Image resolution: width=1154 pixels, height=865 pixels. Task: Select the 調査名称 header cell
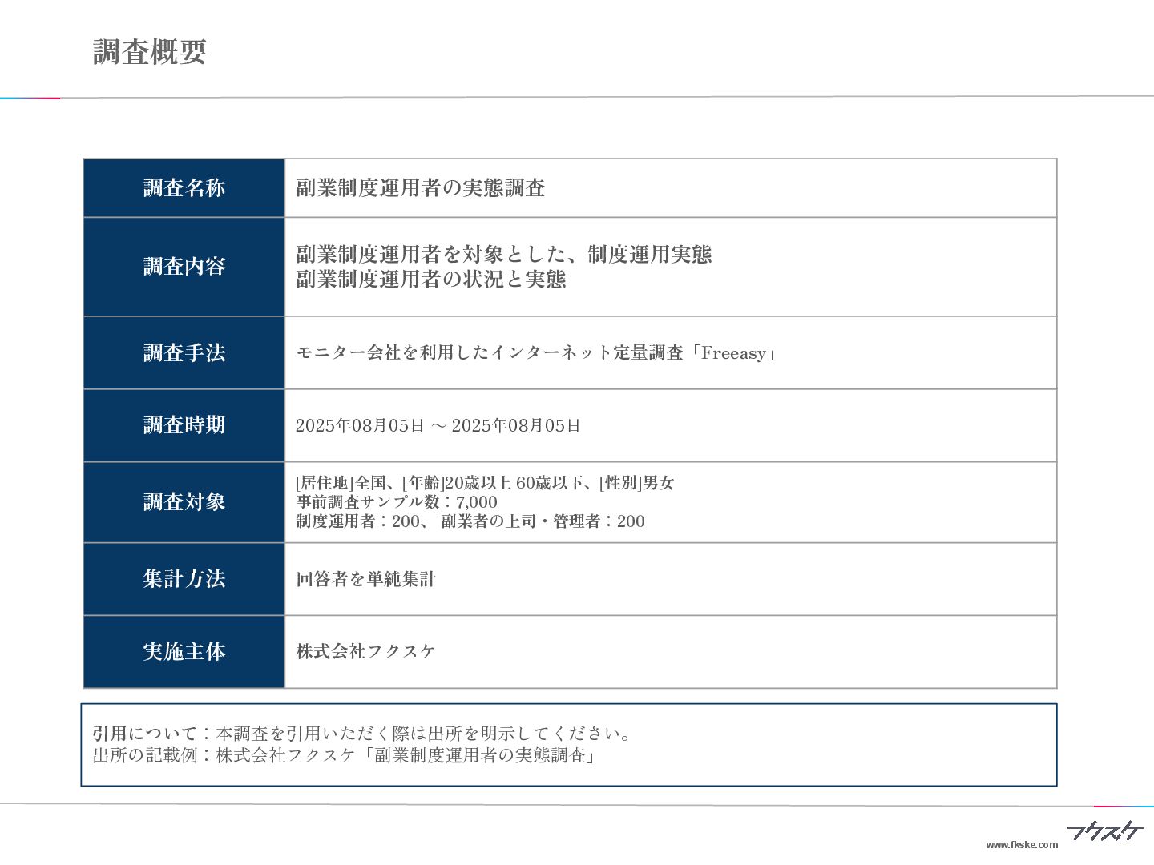click(x=184, y=188)
